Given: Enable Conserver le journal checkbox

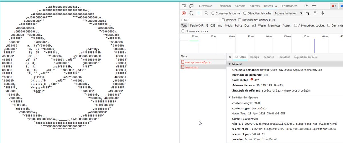Looking at the screenshot, I should coord(213,13).
